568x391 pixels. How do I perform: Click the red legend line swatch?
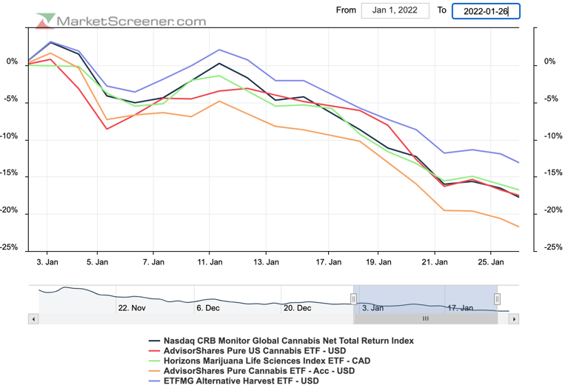[154, 351]
